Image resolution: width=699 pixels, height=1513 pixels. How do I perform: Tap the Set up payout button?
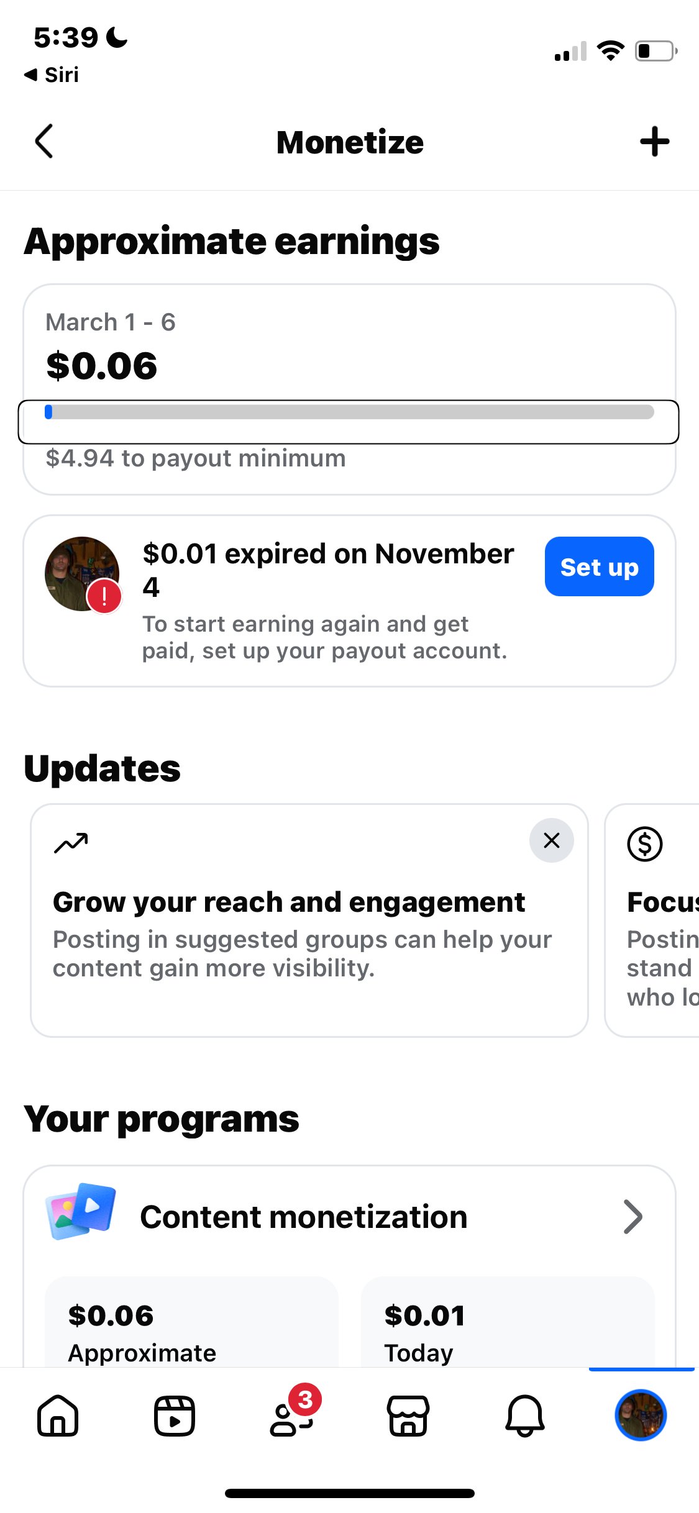[598, 566]
